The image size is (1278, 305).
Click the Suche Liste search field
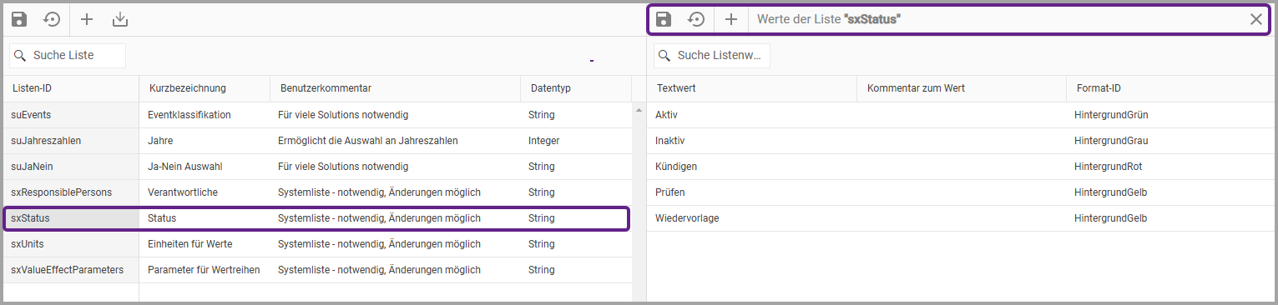tap(68, 55)
